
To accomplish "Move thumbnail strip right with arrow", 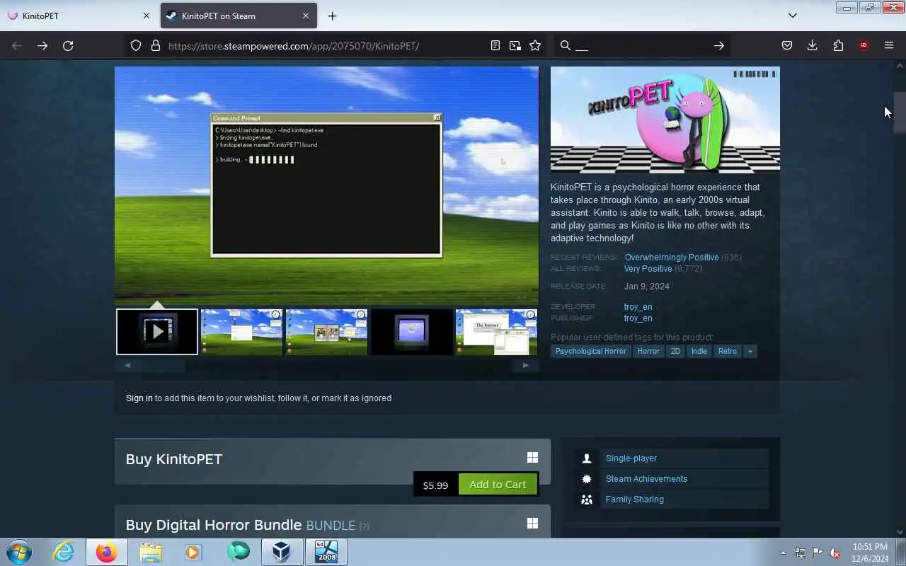I will click(x=525, y=366).
